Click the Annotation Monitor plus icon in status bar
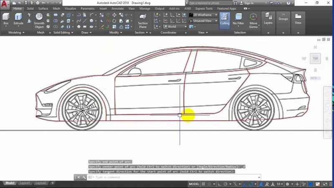The height and width of the screenshot is (188, 334). (x=297, y=184)
